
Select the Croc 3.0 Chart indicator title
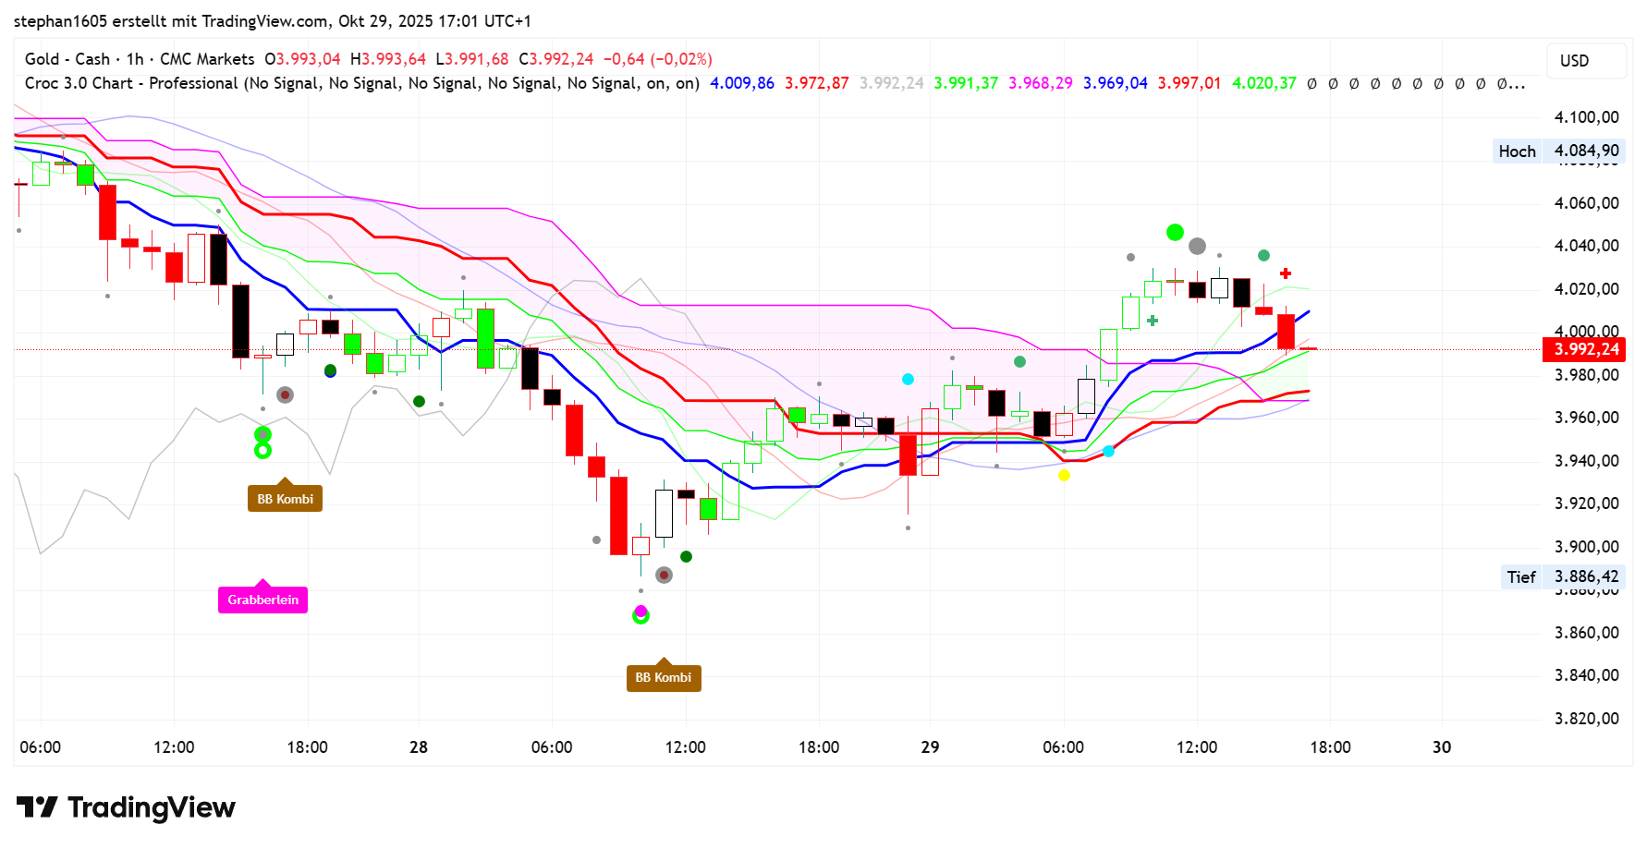click(130, 83)
